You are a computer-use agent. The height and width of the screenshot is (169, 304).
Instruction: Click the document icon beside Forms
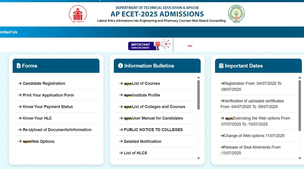point(18,66)
